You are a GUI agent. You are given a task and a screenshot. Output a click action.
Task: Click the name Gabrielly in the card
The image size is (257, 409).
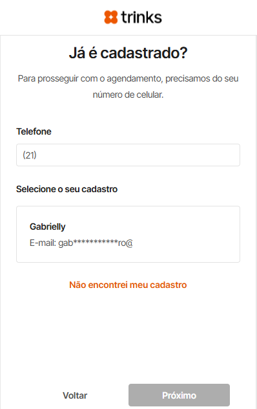(x=47, y=227)
